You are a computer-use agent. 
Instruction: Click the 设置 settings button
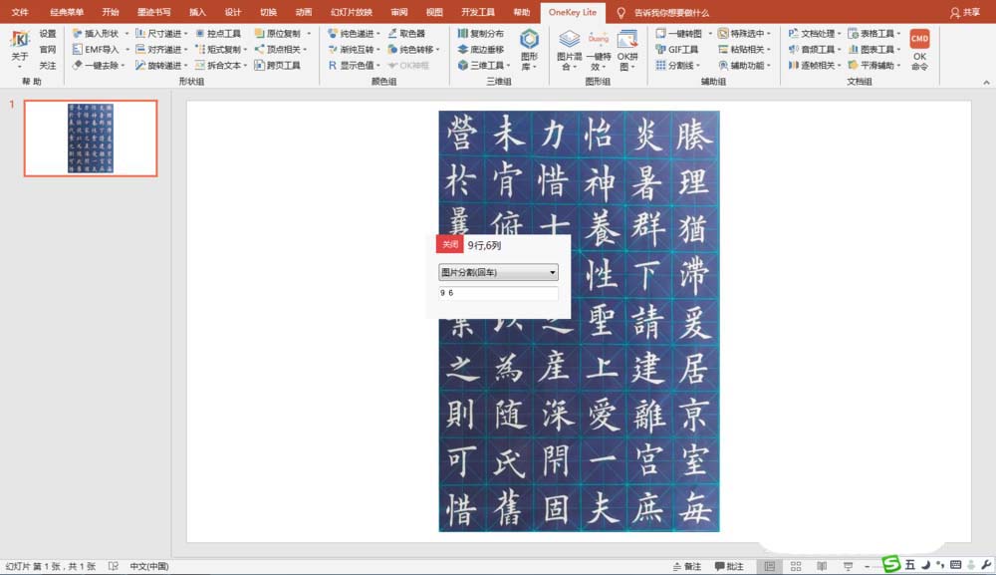[x=48, y=33]
